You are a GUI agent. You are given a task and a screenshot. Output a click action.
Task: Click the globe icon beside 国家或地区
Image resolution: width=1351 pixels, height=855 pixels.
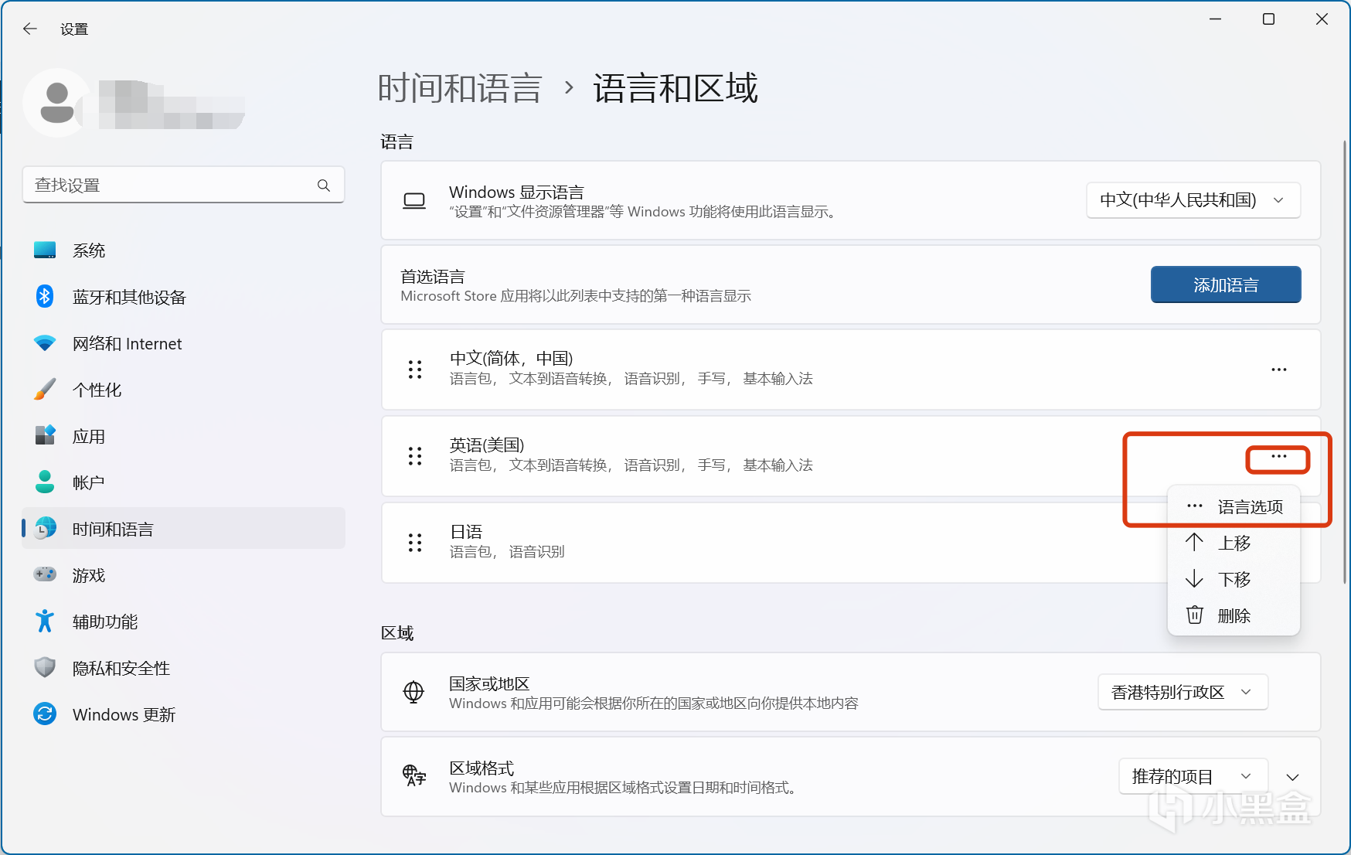(x=414, y=692)
